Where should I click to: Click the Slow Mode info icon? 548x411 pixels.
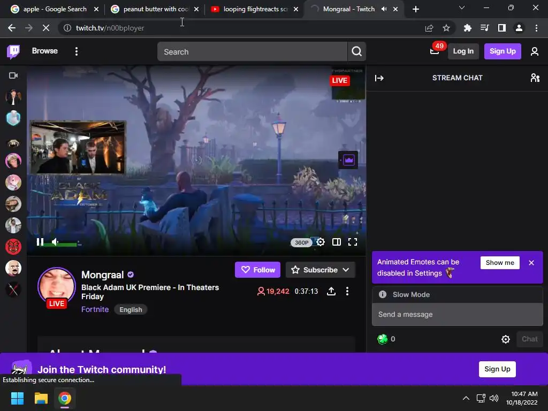click(x=382, y=294)
